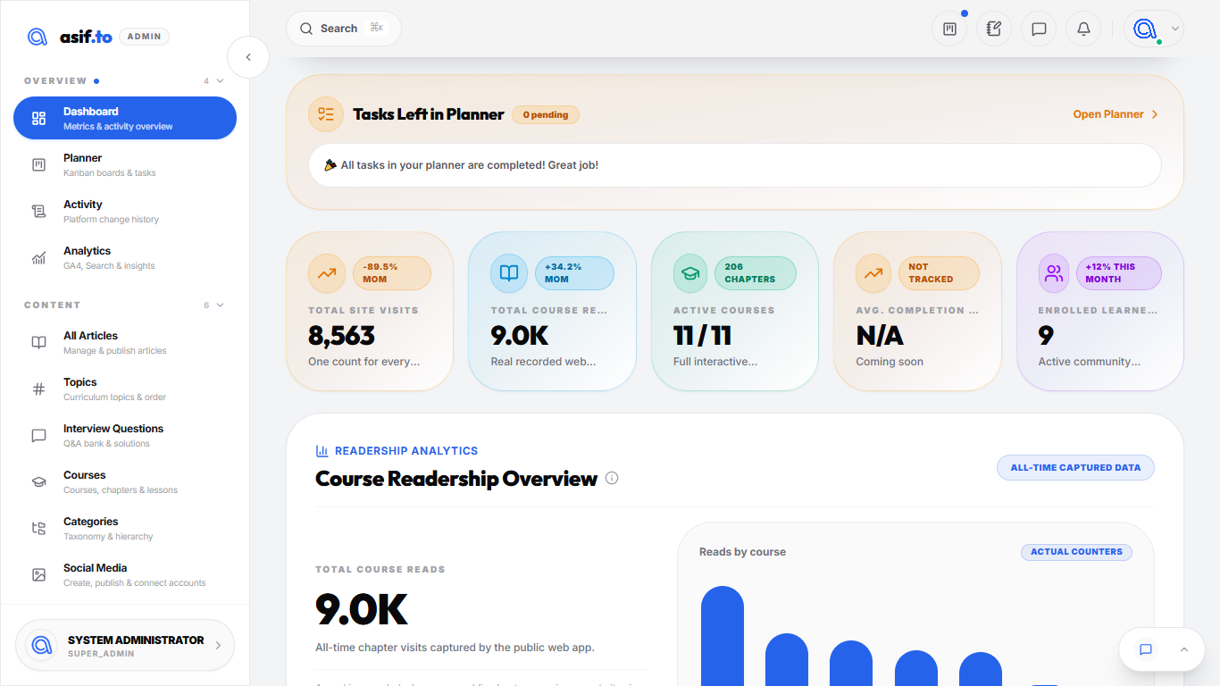Screen dimensions: 1220x686
Task: Click the Readership Analytics bar chart icon
Action: point(322,451)
